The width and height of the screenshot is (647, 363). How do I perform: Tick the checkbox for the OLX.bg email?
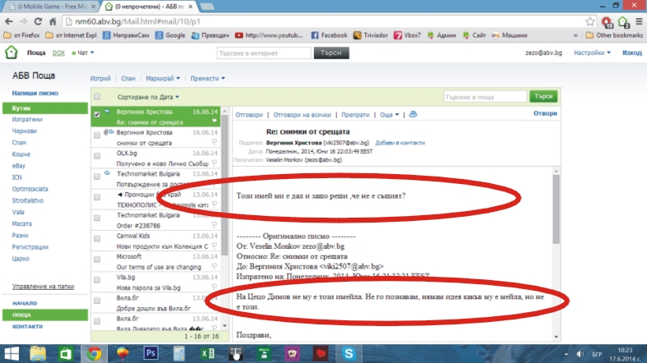97,154
